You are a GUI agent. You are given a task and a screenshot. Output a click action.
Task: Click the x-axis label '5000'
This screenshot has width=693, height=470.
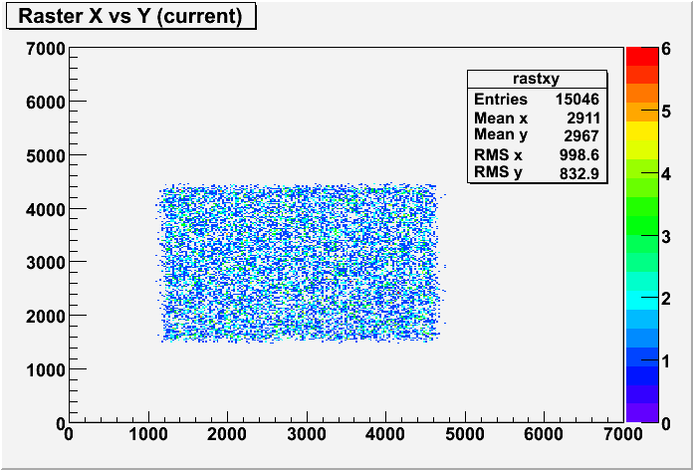(465, 434)
